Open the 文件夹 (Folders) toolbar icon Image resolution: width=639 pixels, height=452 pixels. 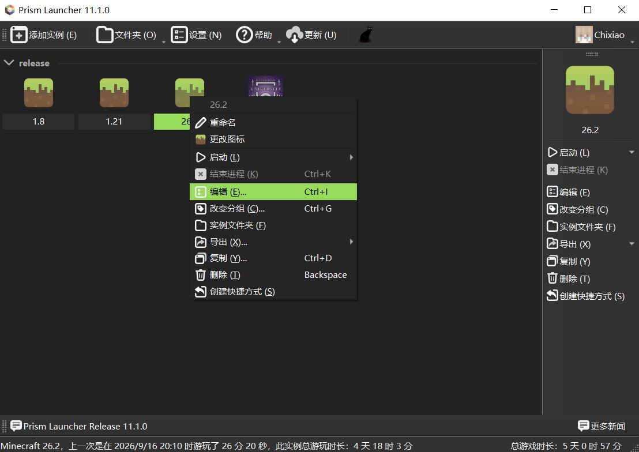105,35
